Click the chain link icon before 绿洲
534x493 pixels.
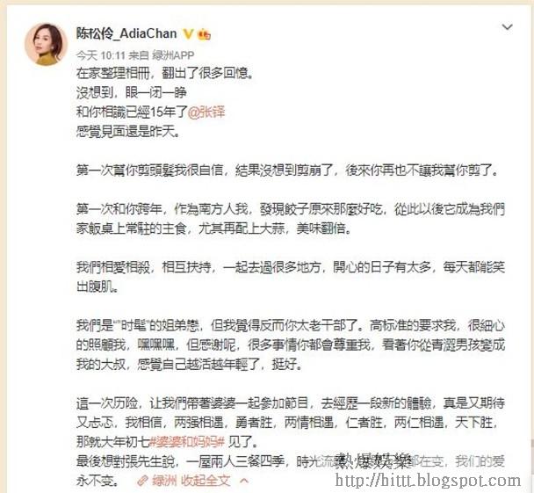tap(142, 481)
